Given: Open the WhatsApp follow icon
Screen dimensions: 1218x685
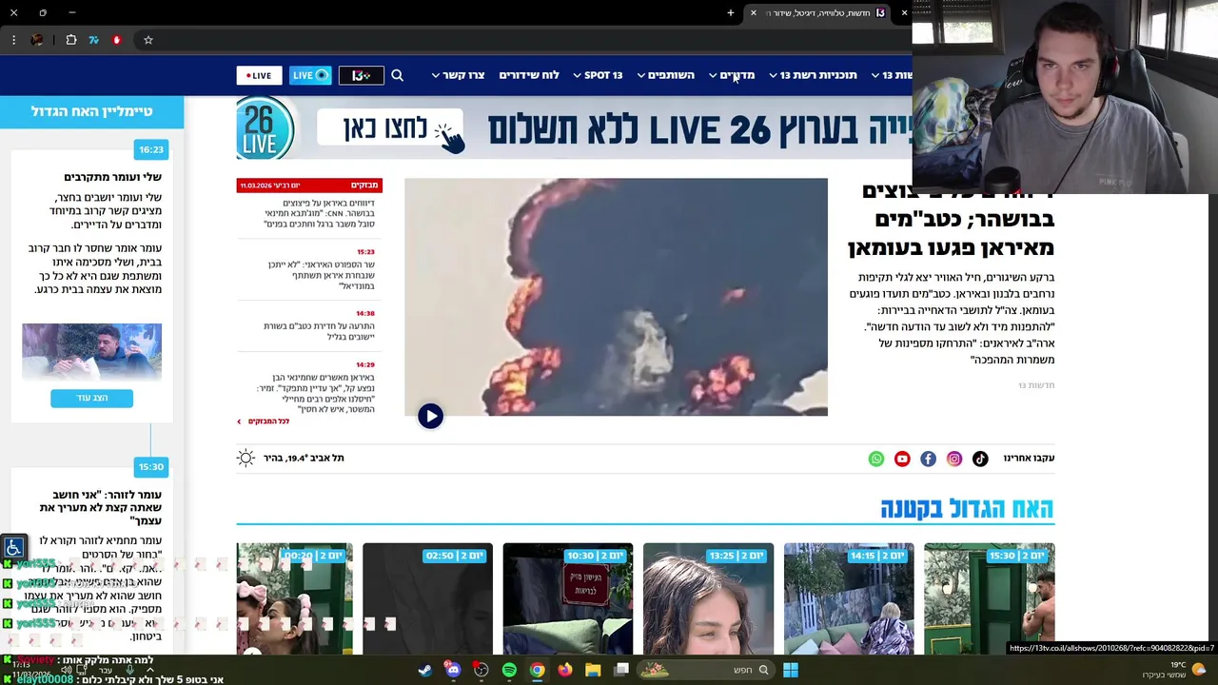Looking at the screenshot, I should 876,459.
